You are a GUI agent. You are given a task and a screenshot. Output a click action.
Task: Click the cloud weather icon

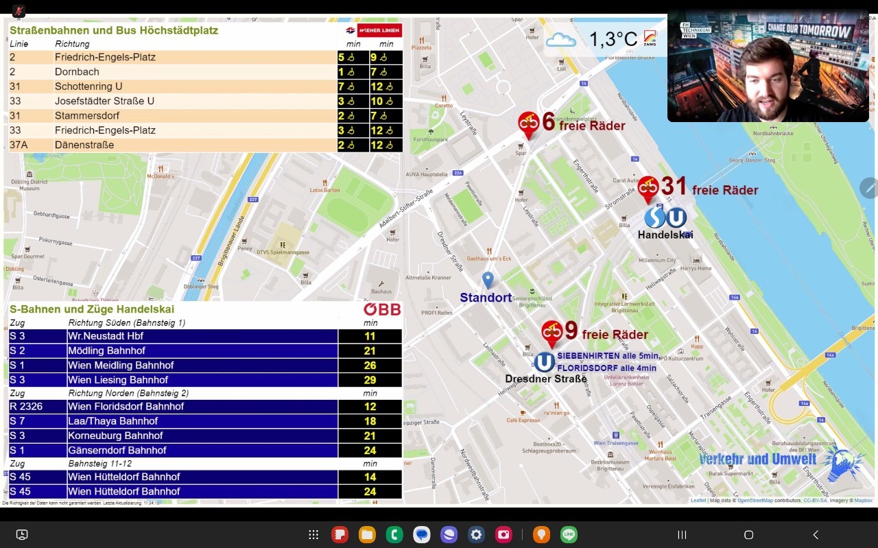click(561, 40)
